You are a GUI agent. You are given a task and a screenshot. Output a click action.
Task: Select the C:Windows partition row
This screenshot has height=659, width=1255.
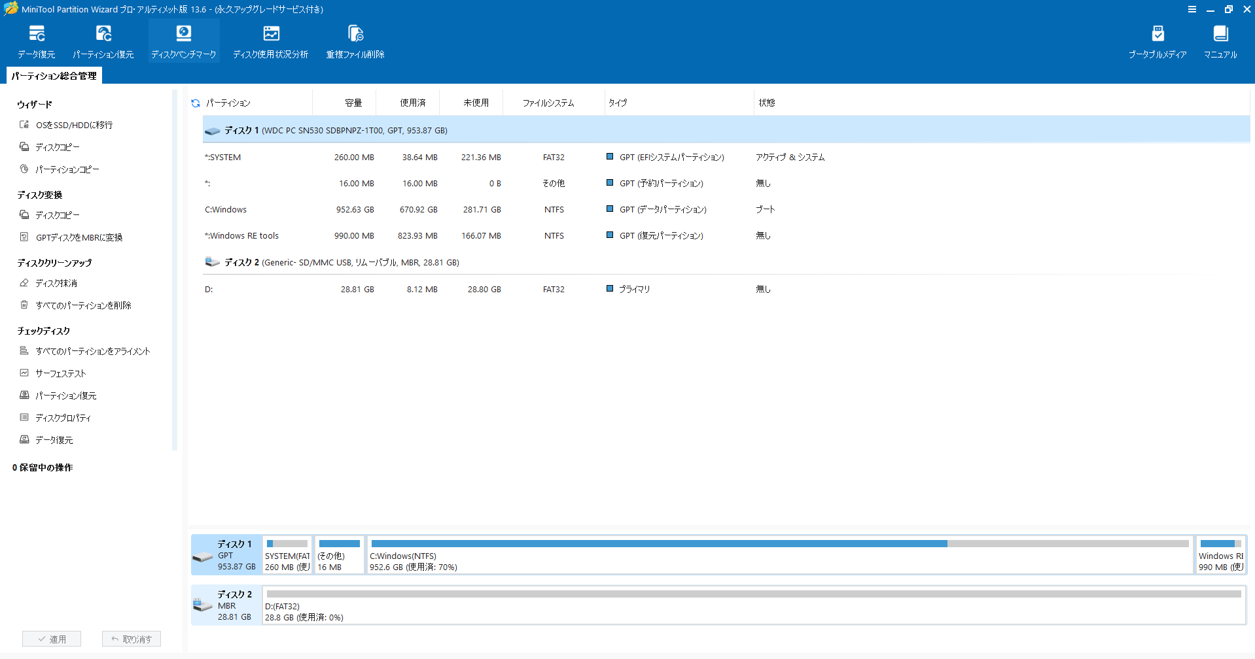(x=726, y=210)
